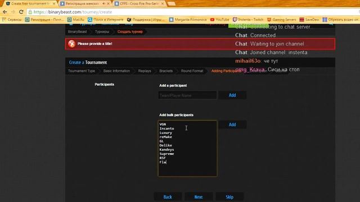Screen dimensions: 360x202
Task: Click the Luxury entry in the bulk list
Action: (165, 133)
